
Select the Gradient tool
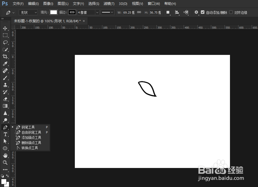point(5,106)
